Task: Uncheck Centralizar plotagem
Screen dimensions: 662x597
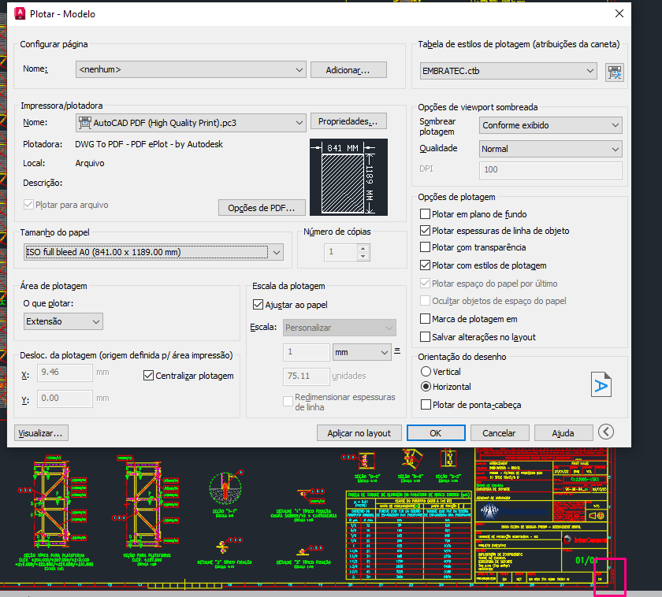Action: pos(149,376)
